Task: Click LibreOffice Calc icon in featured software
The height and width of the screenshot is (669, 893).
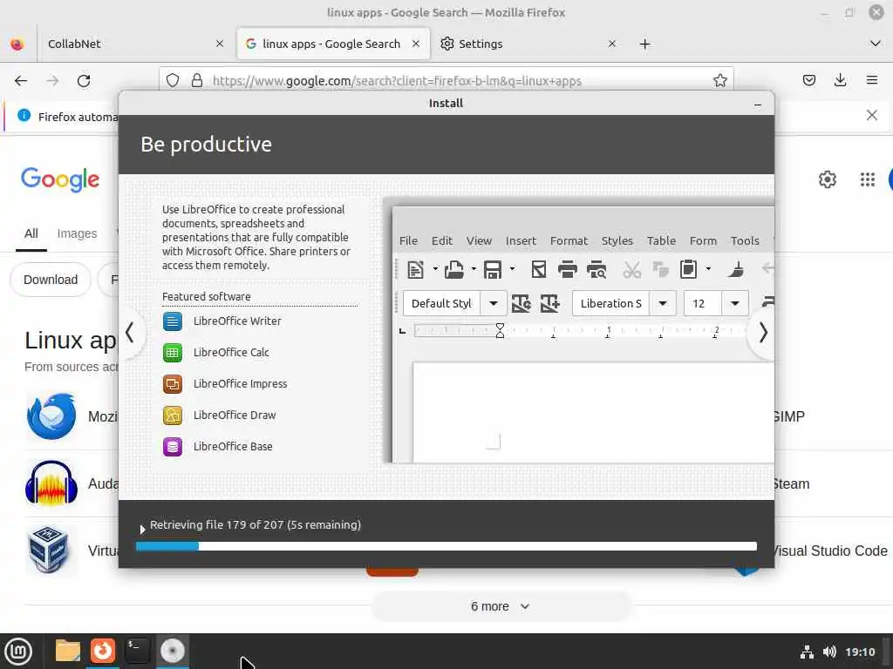Action: click(173, 353)
